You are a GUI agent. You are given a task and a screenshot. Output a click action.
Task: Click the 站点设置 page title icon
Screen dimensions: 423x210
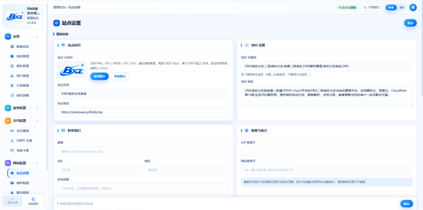click(56, 23)
